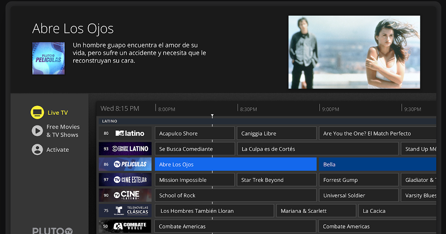This screenshot has width=446, height=234.
Task: Select Mission Impossible program
Action: [x=194, y=180]
